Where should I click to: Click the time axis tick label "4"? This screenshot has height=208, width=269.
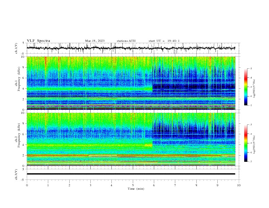pyautogui.click(x=111, y=185)
